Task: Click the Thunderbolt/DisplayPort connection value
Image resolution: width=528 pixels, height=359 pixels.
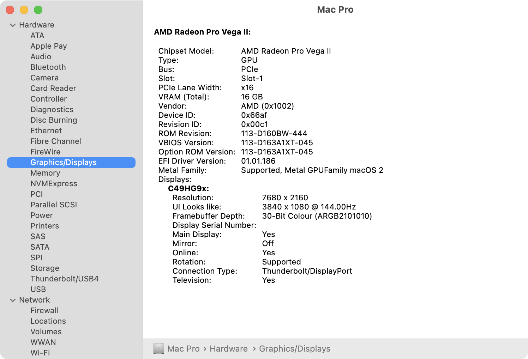Action: pyautogui.click(x=307, y=271)
